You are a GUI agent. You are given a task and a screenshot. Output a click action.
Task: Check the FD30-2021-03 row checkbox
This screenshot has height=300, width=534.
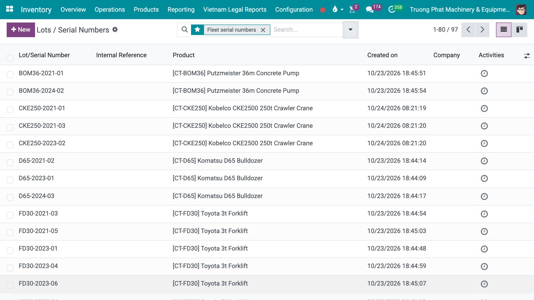click(10, 215)
